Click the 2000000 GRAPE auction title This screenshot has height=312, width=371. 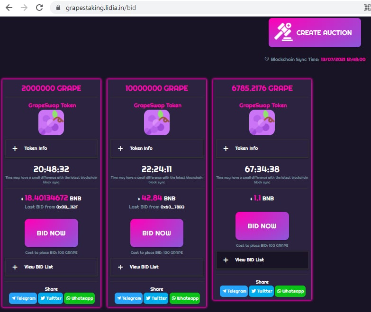pos(51,88)
